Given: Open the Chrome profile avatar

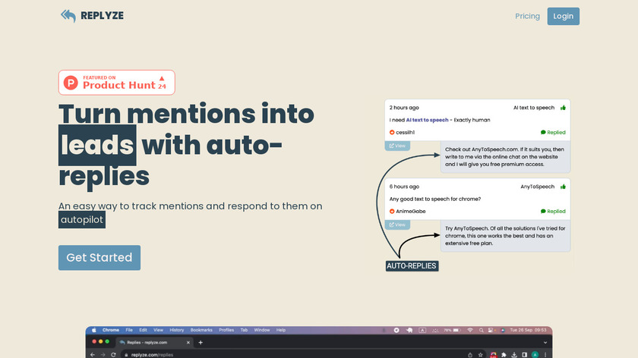Looking at the screenshot, I should 535,355.
